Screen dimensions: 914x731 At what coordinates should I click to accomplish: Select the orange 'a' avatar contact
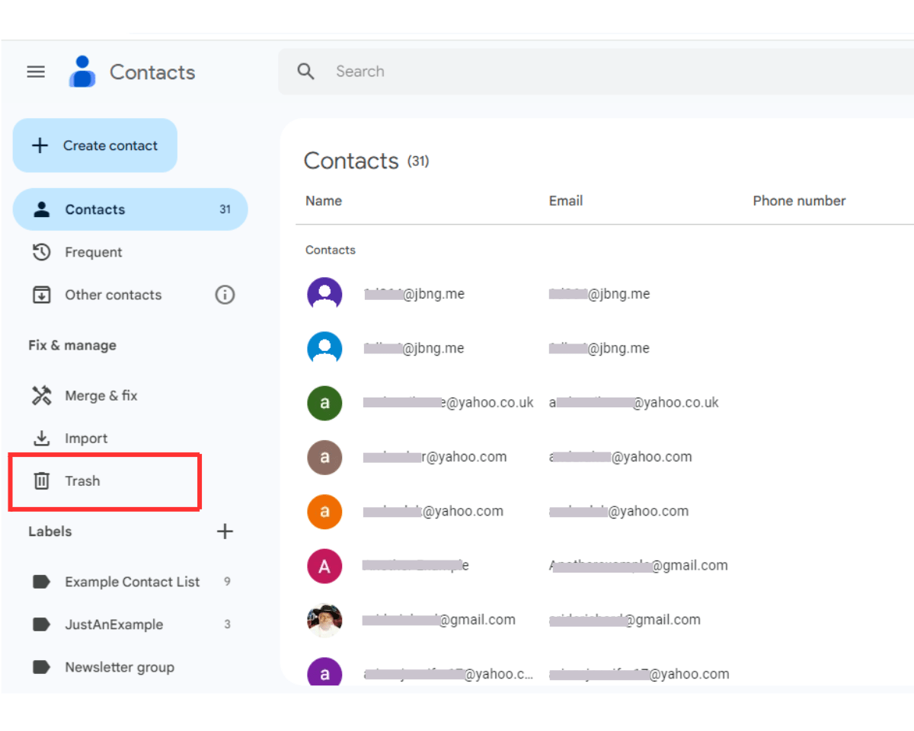(x=324, y=512)
